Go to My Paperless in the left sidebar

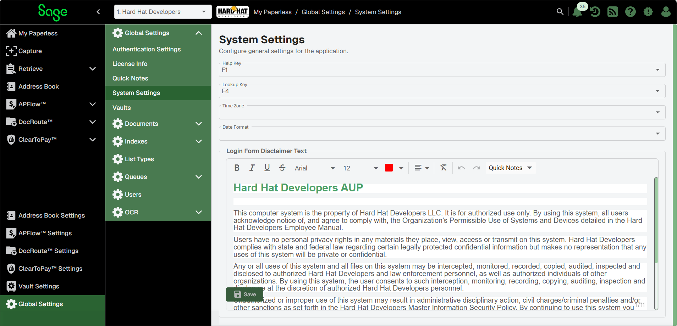(53, 33)
